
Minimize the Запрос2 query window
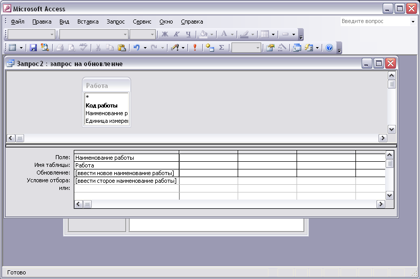(x=367, y=63)
